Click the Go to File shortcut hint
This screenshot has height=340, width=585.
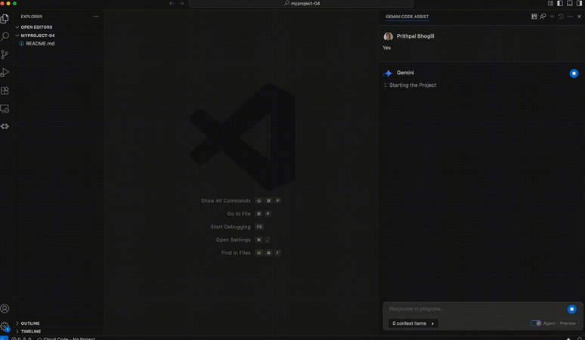[x=249, y=214]
